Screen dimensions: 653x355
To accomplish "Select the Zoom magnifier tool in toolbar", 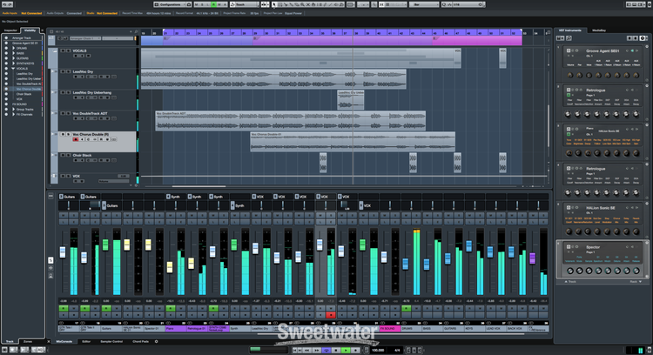I will tap(302, 4).
